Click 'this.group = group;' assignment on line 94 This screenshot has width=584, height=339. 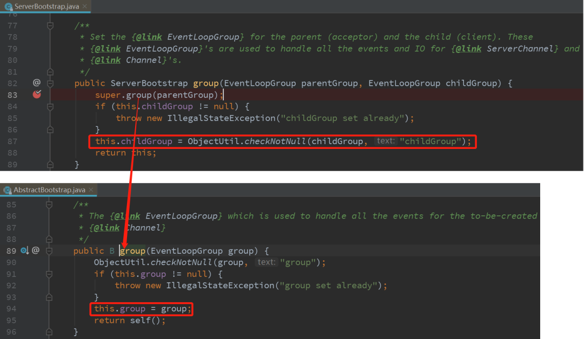point(143,309)
